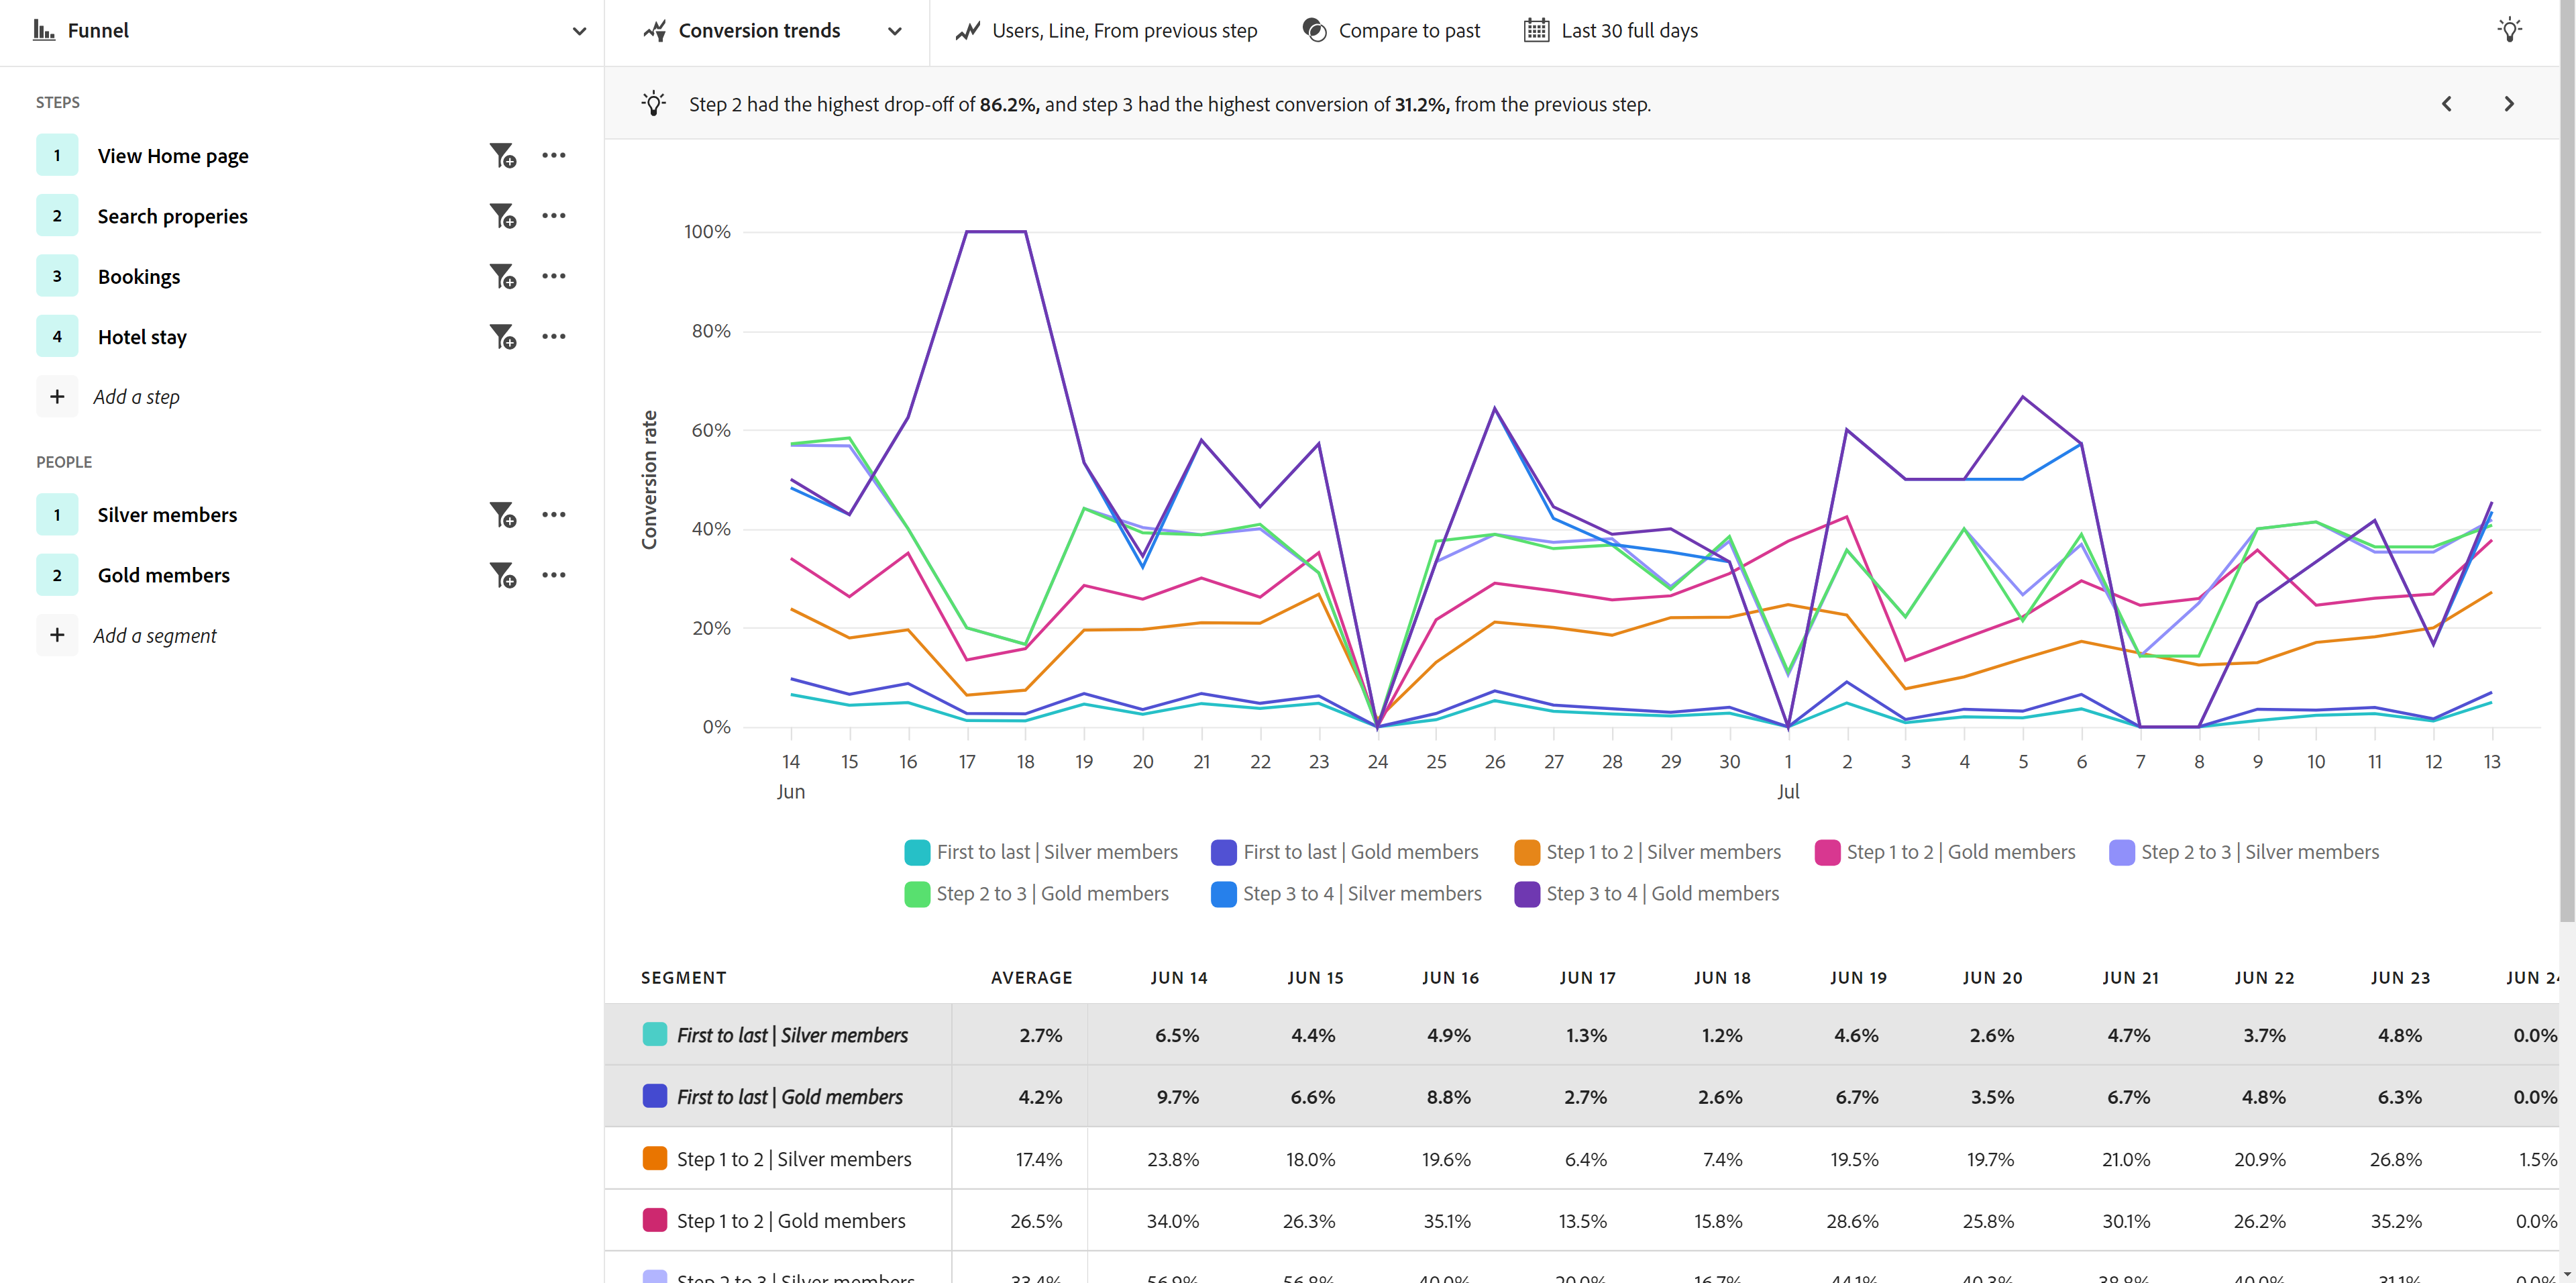Click plus icon to add a step
Viewport: 2576px width, 1283px height.
[x=57, y=397]
